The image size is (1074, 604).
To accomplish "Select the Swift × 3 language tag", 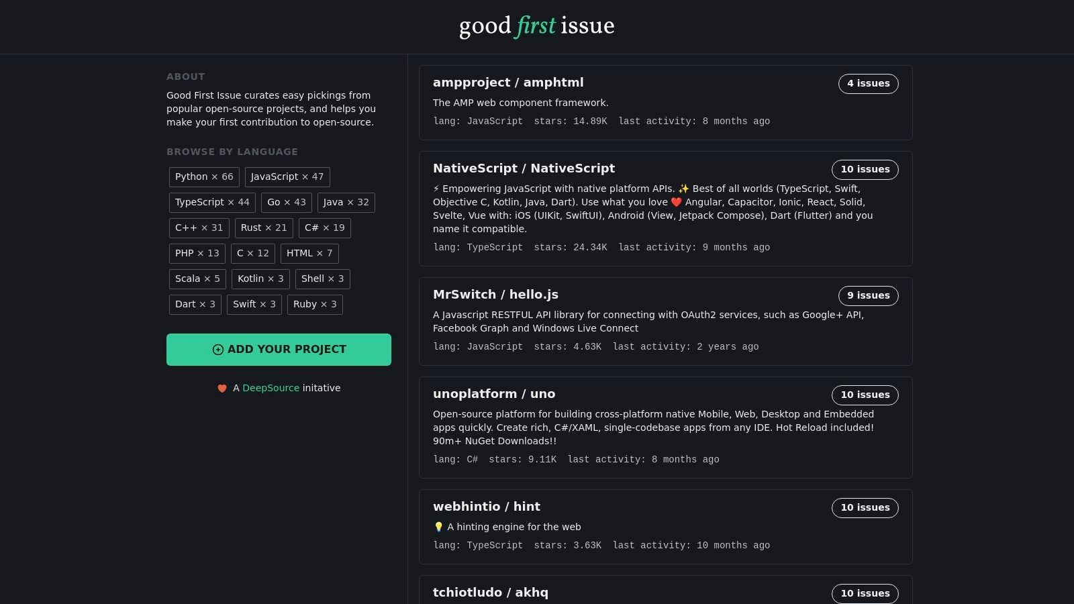I will click(254, 305).
